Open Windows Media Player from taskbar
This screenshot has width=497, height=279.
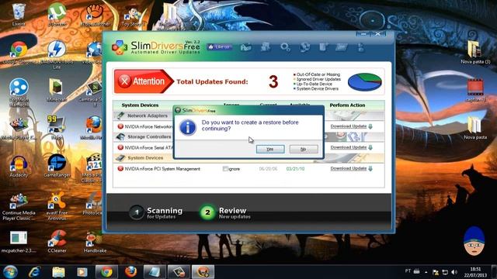tap(82, 272)
